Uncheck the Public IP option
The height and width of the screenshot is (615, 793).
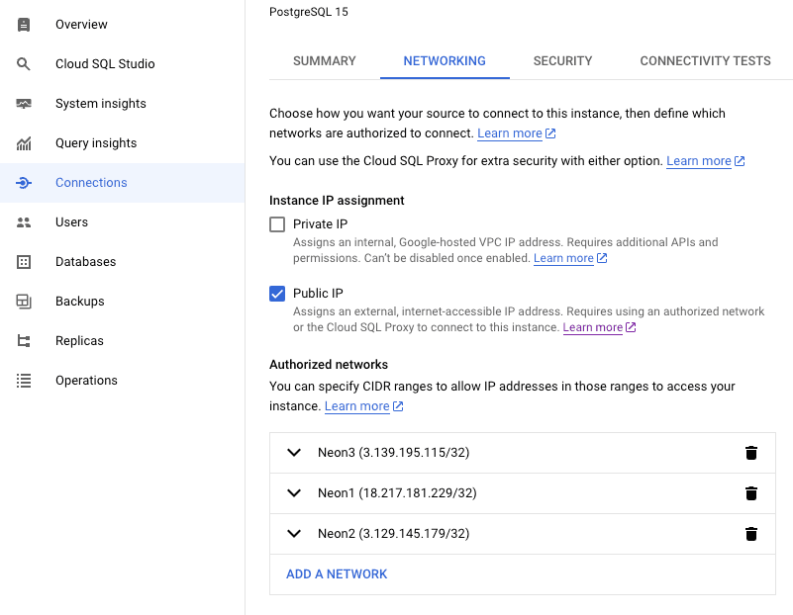[277, 294]
